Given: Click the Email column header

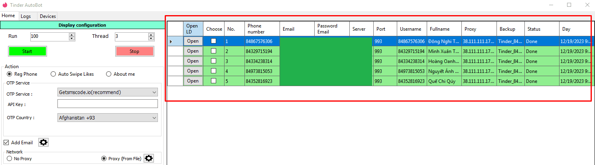Looking at the screenshot, I should pos(297,29).
